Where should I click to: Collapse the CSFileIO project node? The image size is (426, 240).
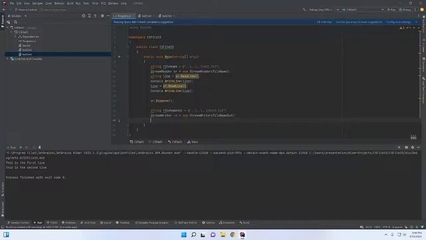12,32
